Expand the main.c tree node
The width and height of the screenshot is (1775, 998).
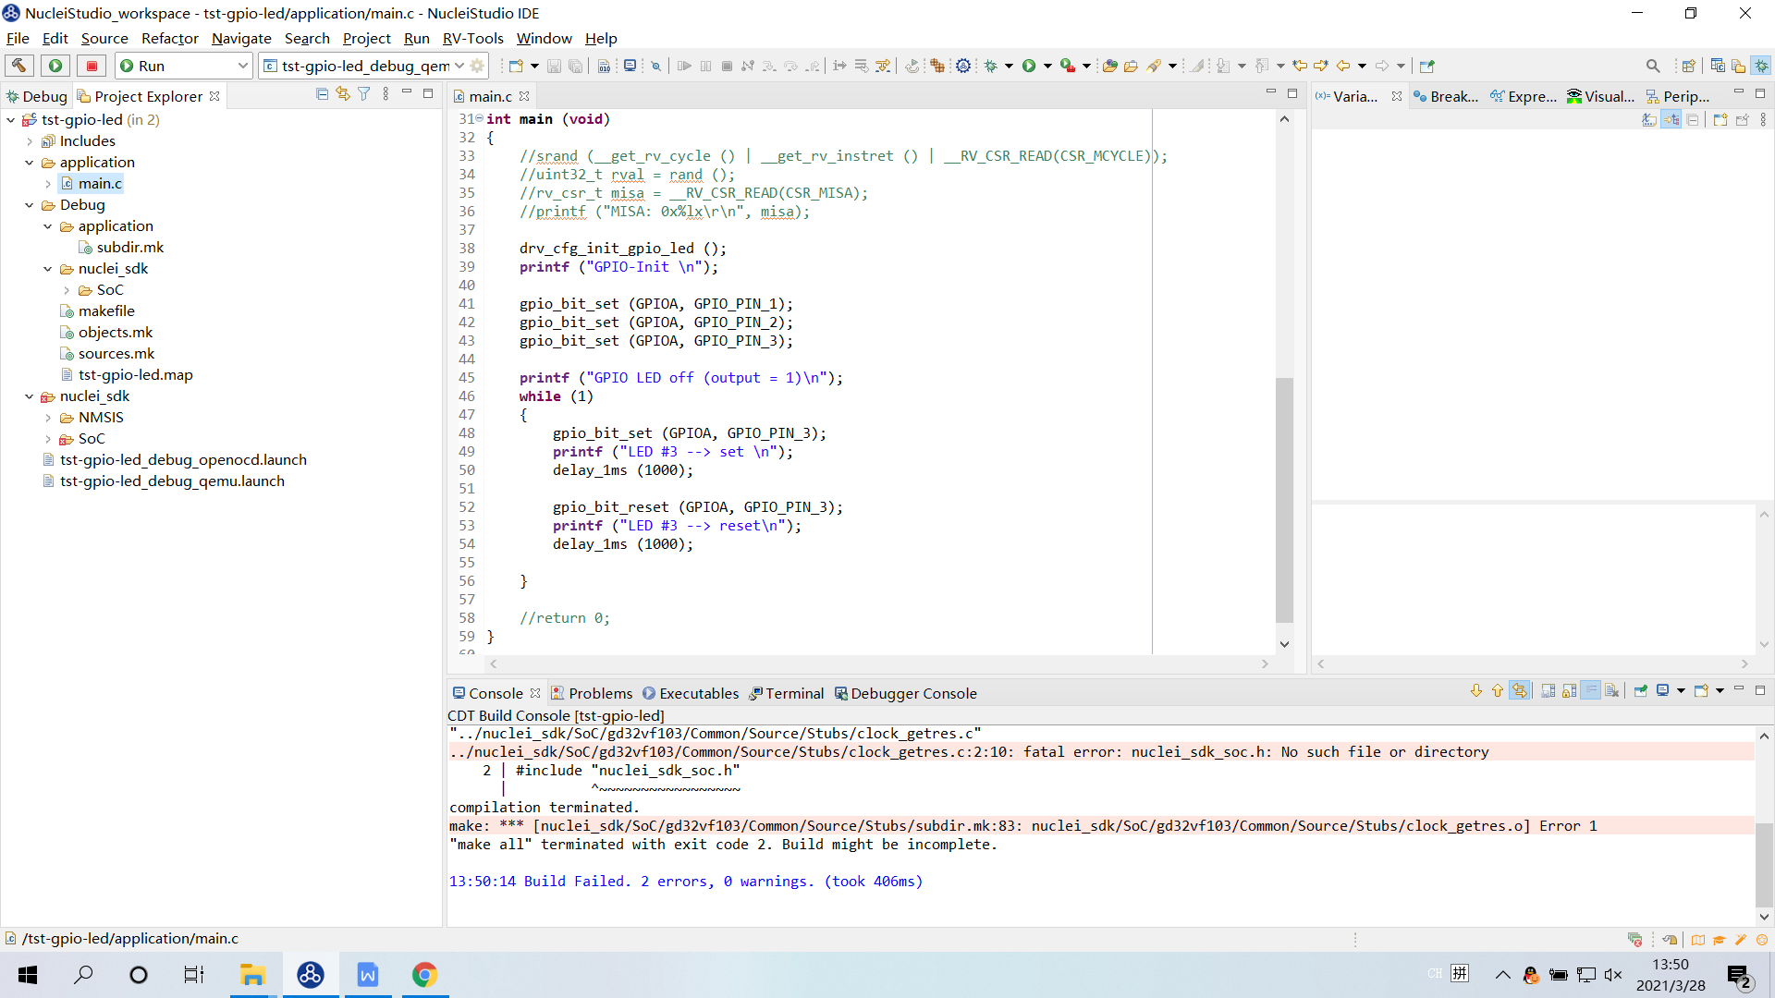tap(47, 184)
